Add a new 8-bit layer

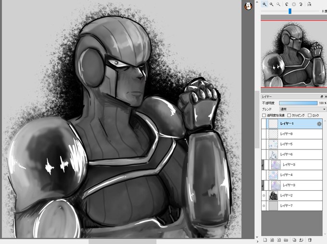tap(272, 240)
